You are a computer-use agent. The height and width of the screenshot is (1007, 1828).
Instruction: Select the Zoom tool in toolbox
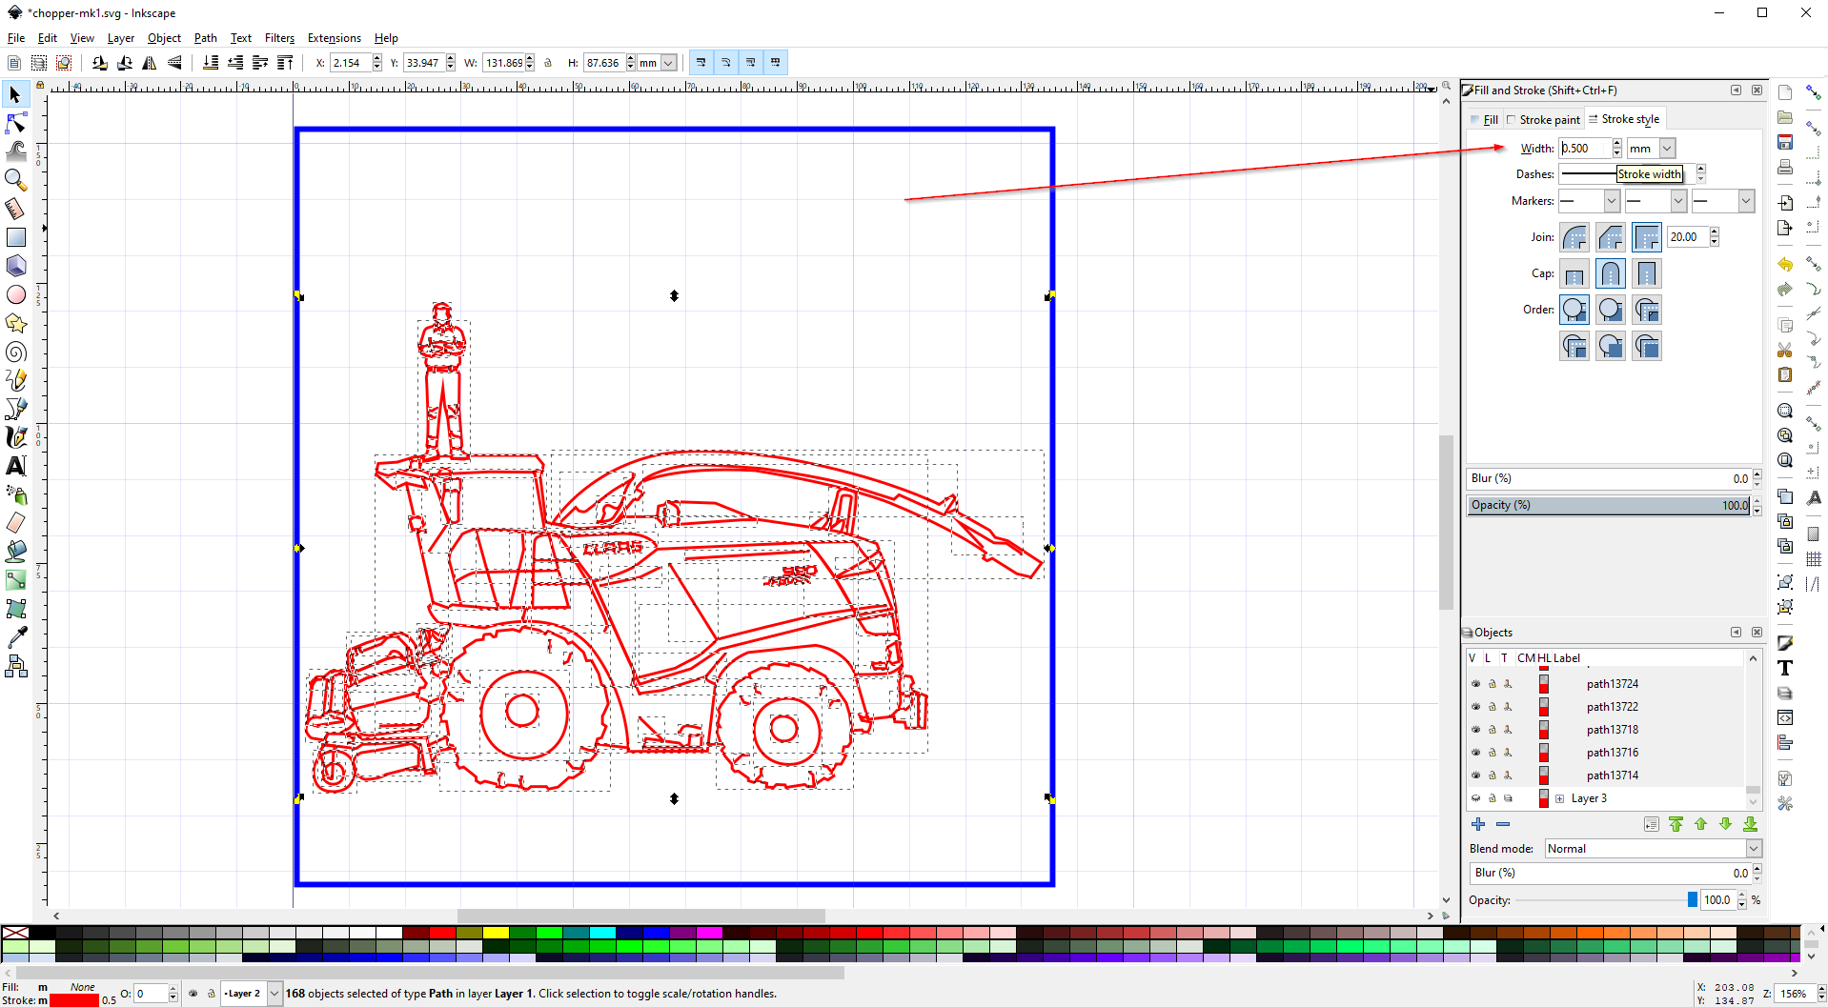pos(15,179)
